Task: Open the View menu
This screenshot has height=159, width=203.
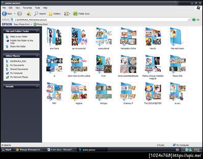Action: [x=18, y=8]
